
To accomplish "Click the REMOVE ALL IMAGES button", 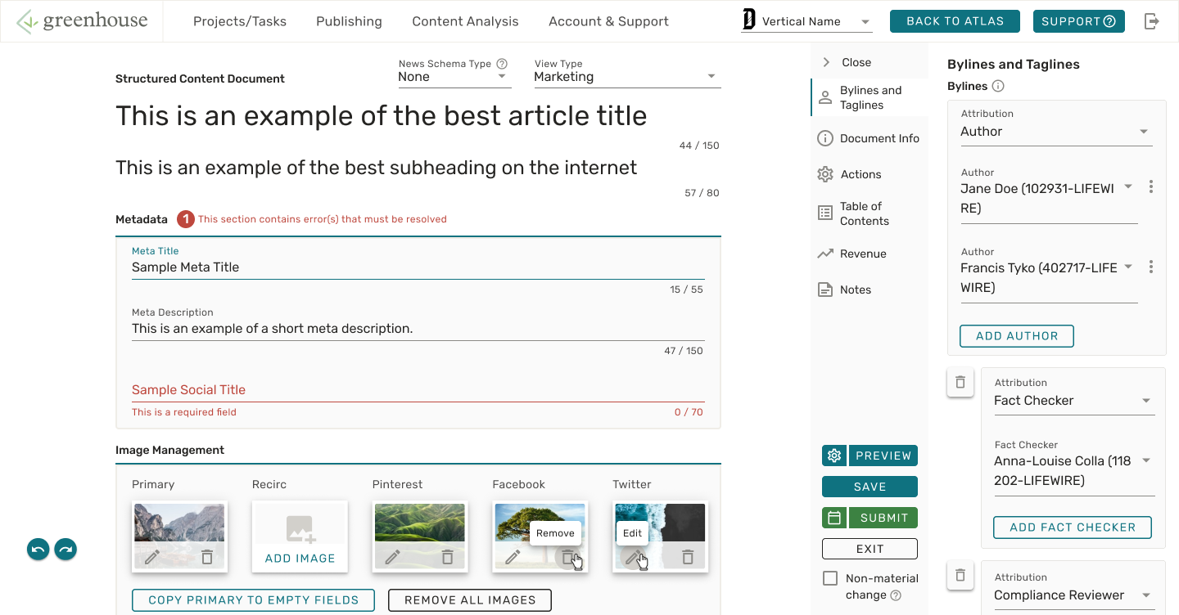I will (x=470, y=600).
